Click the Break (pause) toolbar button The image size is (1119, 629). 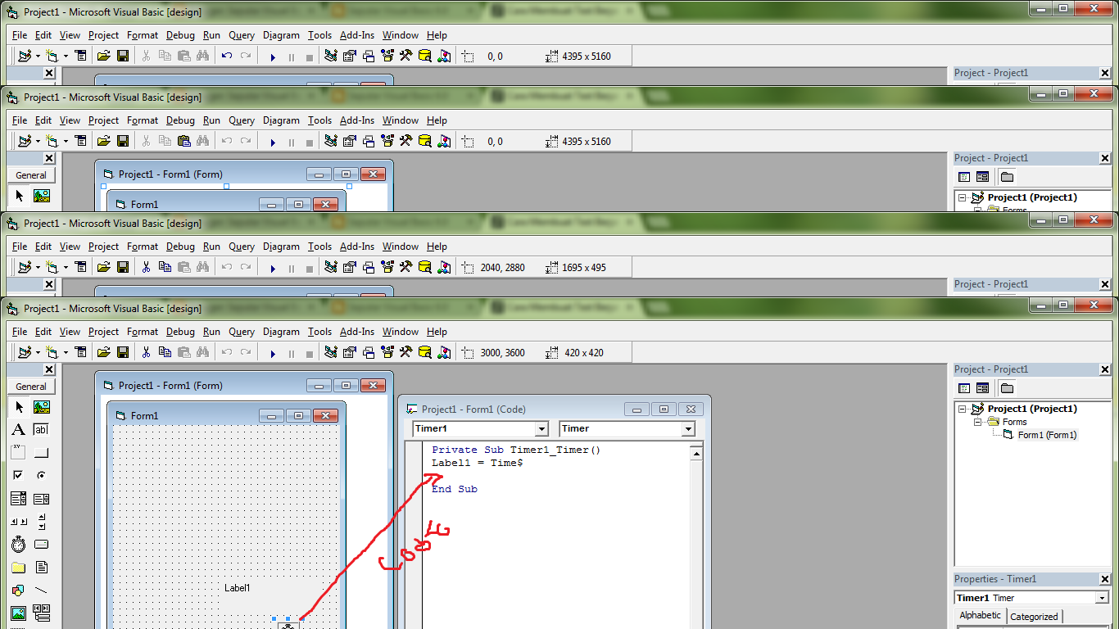click(292, 352)
